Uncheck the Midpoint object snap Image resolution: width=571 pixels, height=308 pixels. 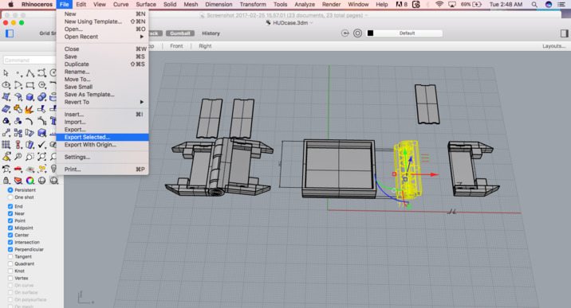(10, 228)
